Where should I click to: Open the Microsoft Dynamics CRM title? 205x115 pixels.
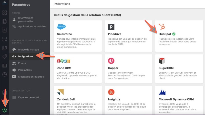click(x=176, y=99)
